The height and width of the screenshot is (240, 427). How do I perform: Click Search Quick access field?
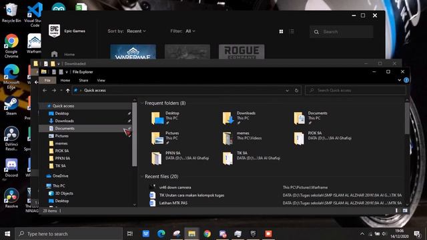pyautogui.click(x=356, y=91)
